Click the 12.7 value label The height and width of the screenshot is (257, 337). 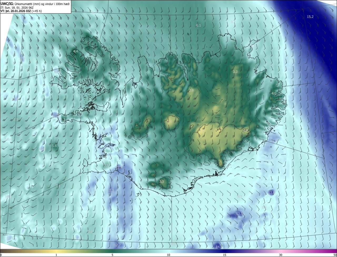tap(117, 245)
